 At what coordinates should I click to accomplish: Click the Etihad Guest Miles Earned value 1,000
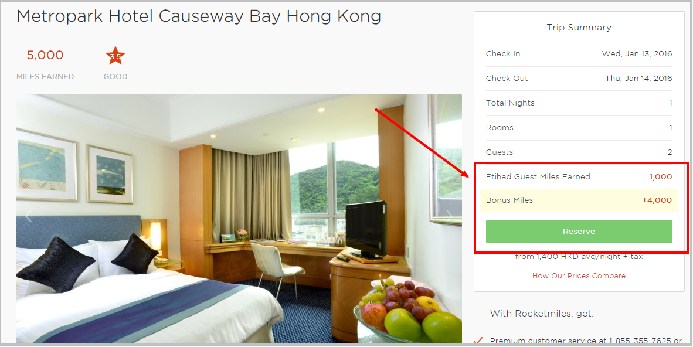(x=660, y=177)
